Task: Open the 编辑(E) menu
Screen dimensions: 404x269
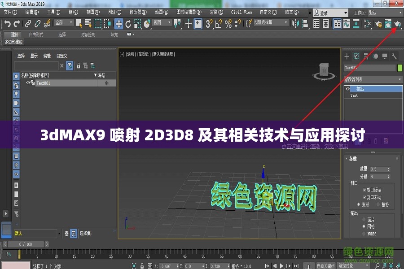Action: click(32, 12)
